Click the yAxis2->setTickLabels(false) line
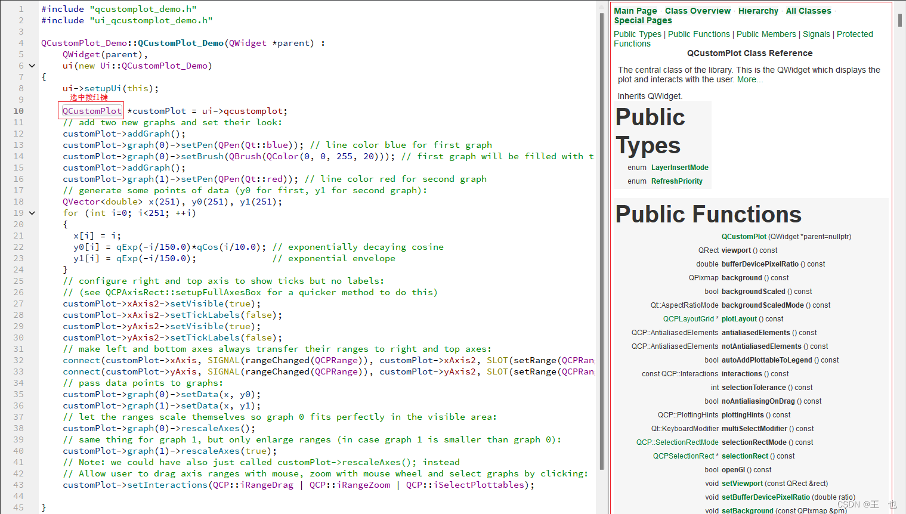The width and height of the screenshot is (906, 514). [172, 337]
